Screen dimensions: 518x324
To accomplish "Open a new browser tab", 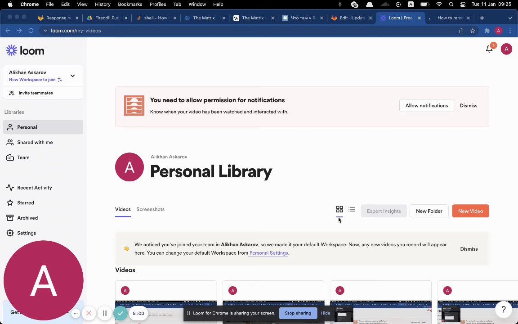I will tap(482, 18).
